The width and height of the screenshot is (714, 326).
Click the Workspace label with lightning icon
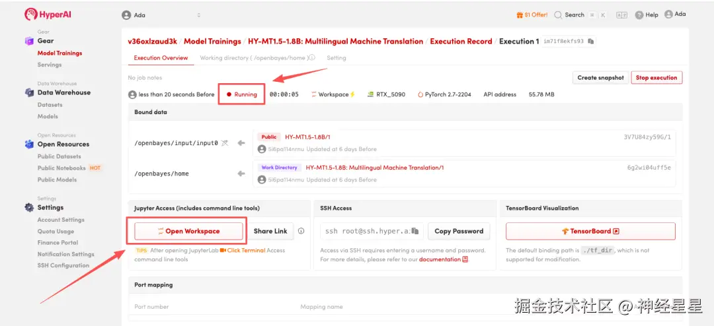click(333, 94)
